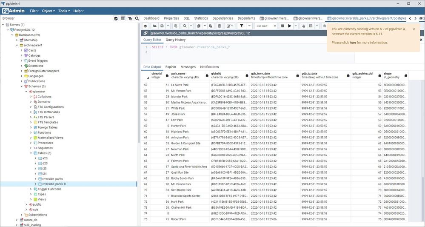Click the SQL editor text area
This screenshot has width=425, height=227.
coord(252,54)
